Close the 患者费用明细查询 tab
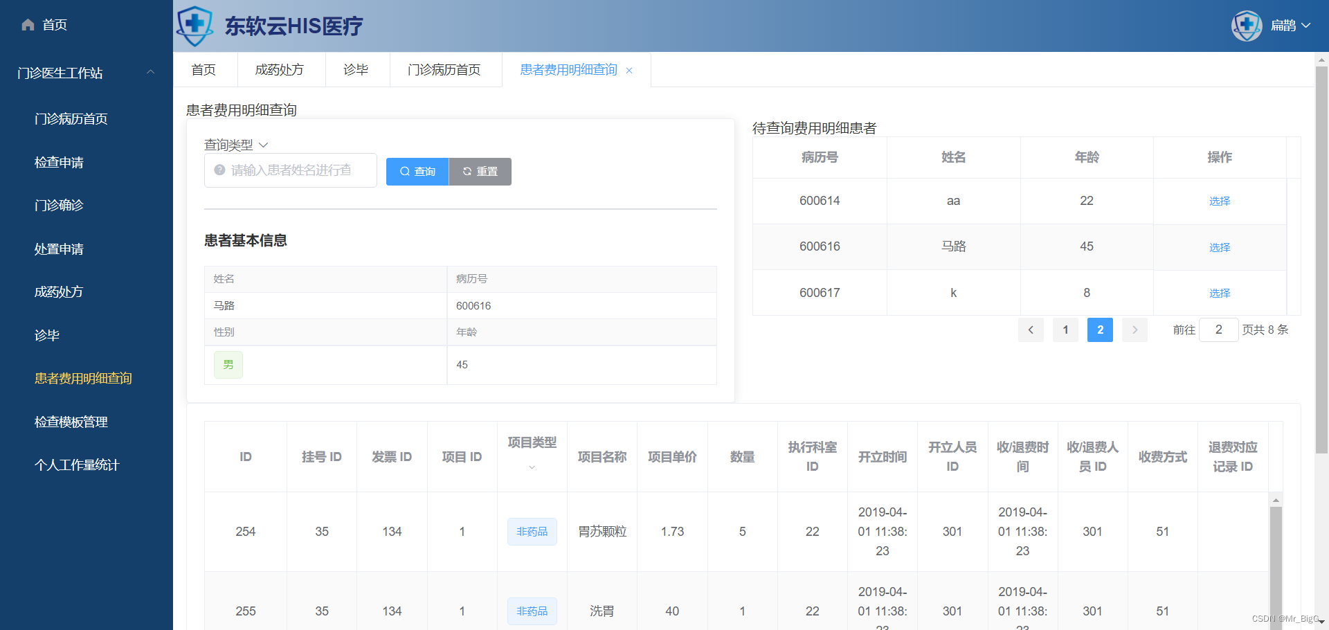The width and height of the screenshot is (1329, 630). (x=629, y=71)
